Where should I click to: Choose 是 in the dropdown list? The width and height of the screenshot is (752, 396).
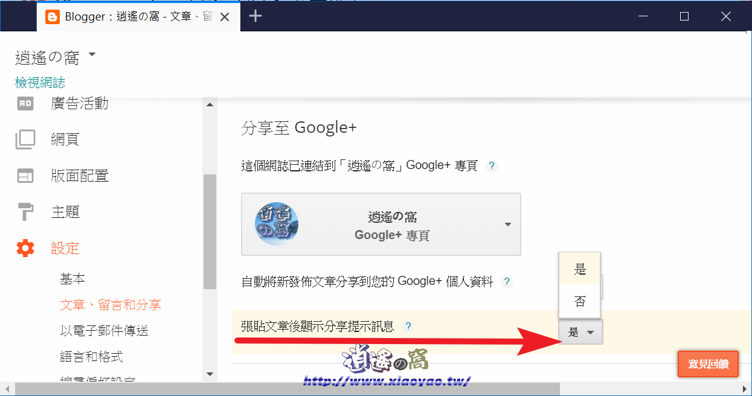tap(580, 269)
